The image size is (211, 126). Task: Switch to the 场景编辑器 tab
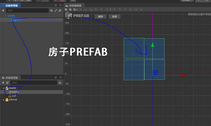[74, 5]
